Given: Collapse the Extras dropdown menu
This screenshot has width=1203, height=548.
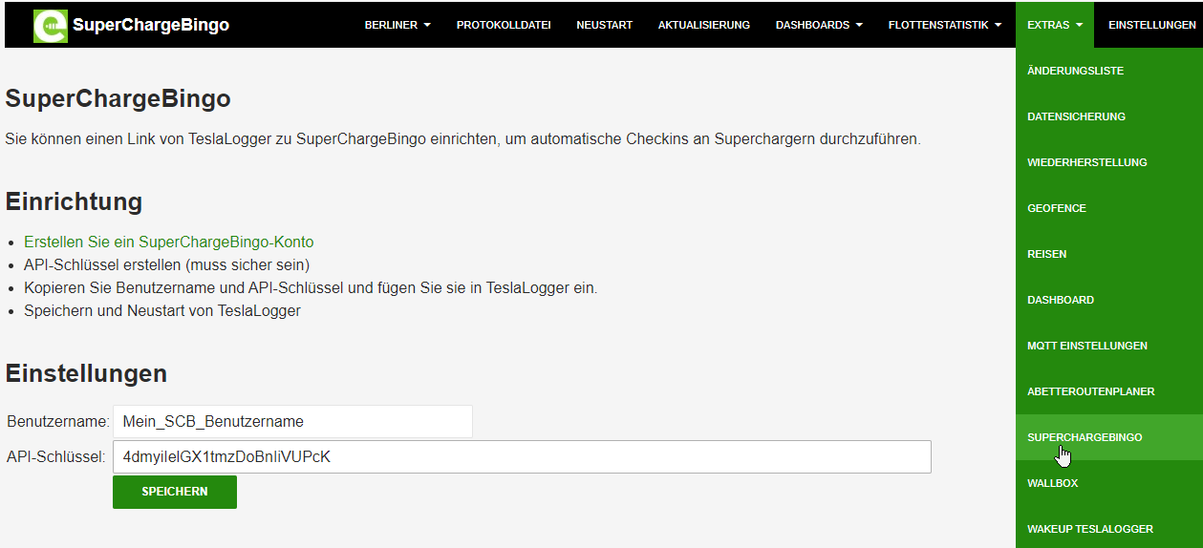Looking at the screenshot, I should click(x=1054, y=25).
